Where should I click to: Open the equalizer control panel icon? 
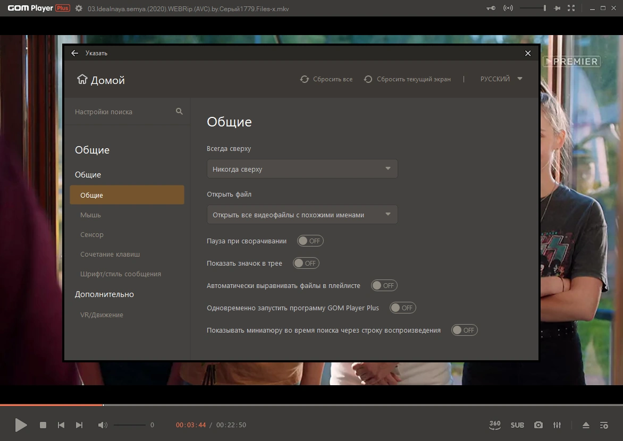point(557,425)
